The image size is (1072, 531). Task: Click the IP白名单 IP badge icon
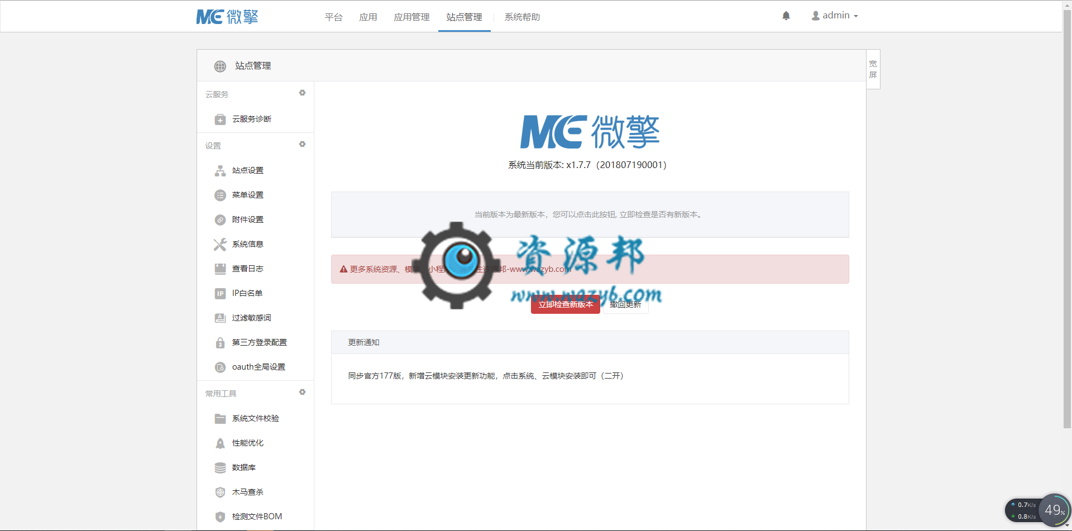[220, 294]
